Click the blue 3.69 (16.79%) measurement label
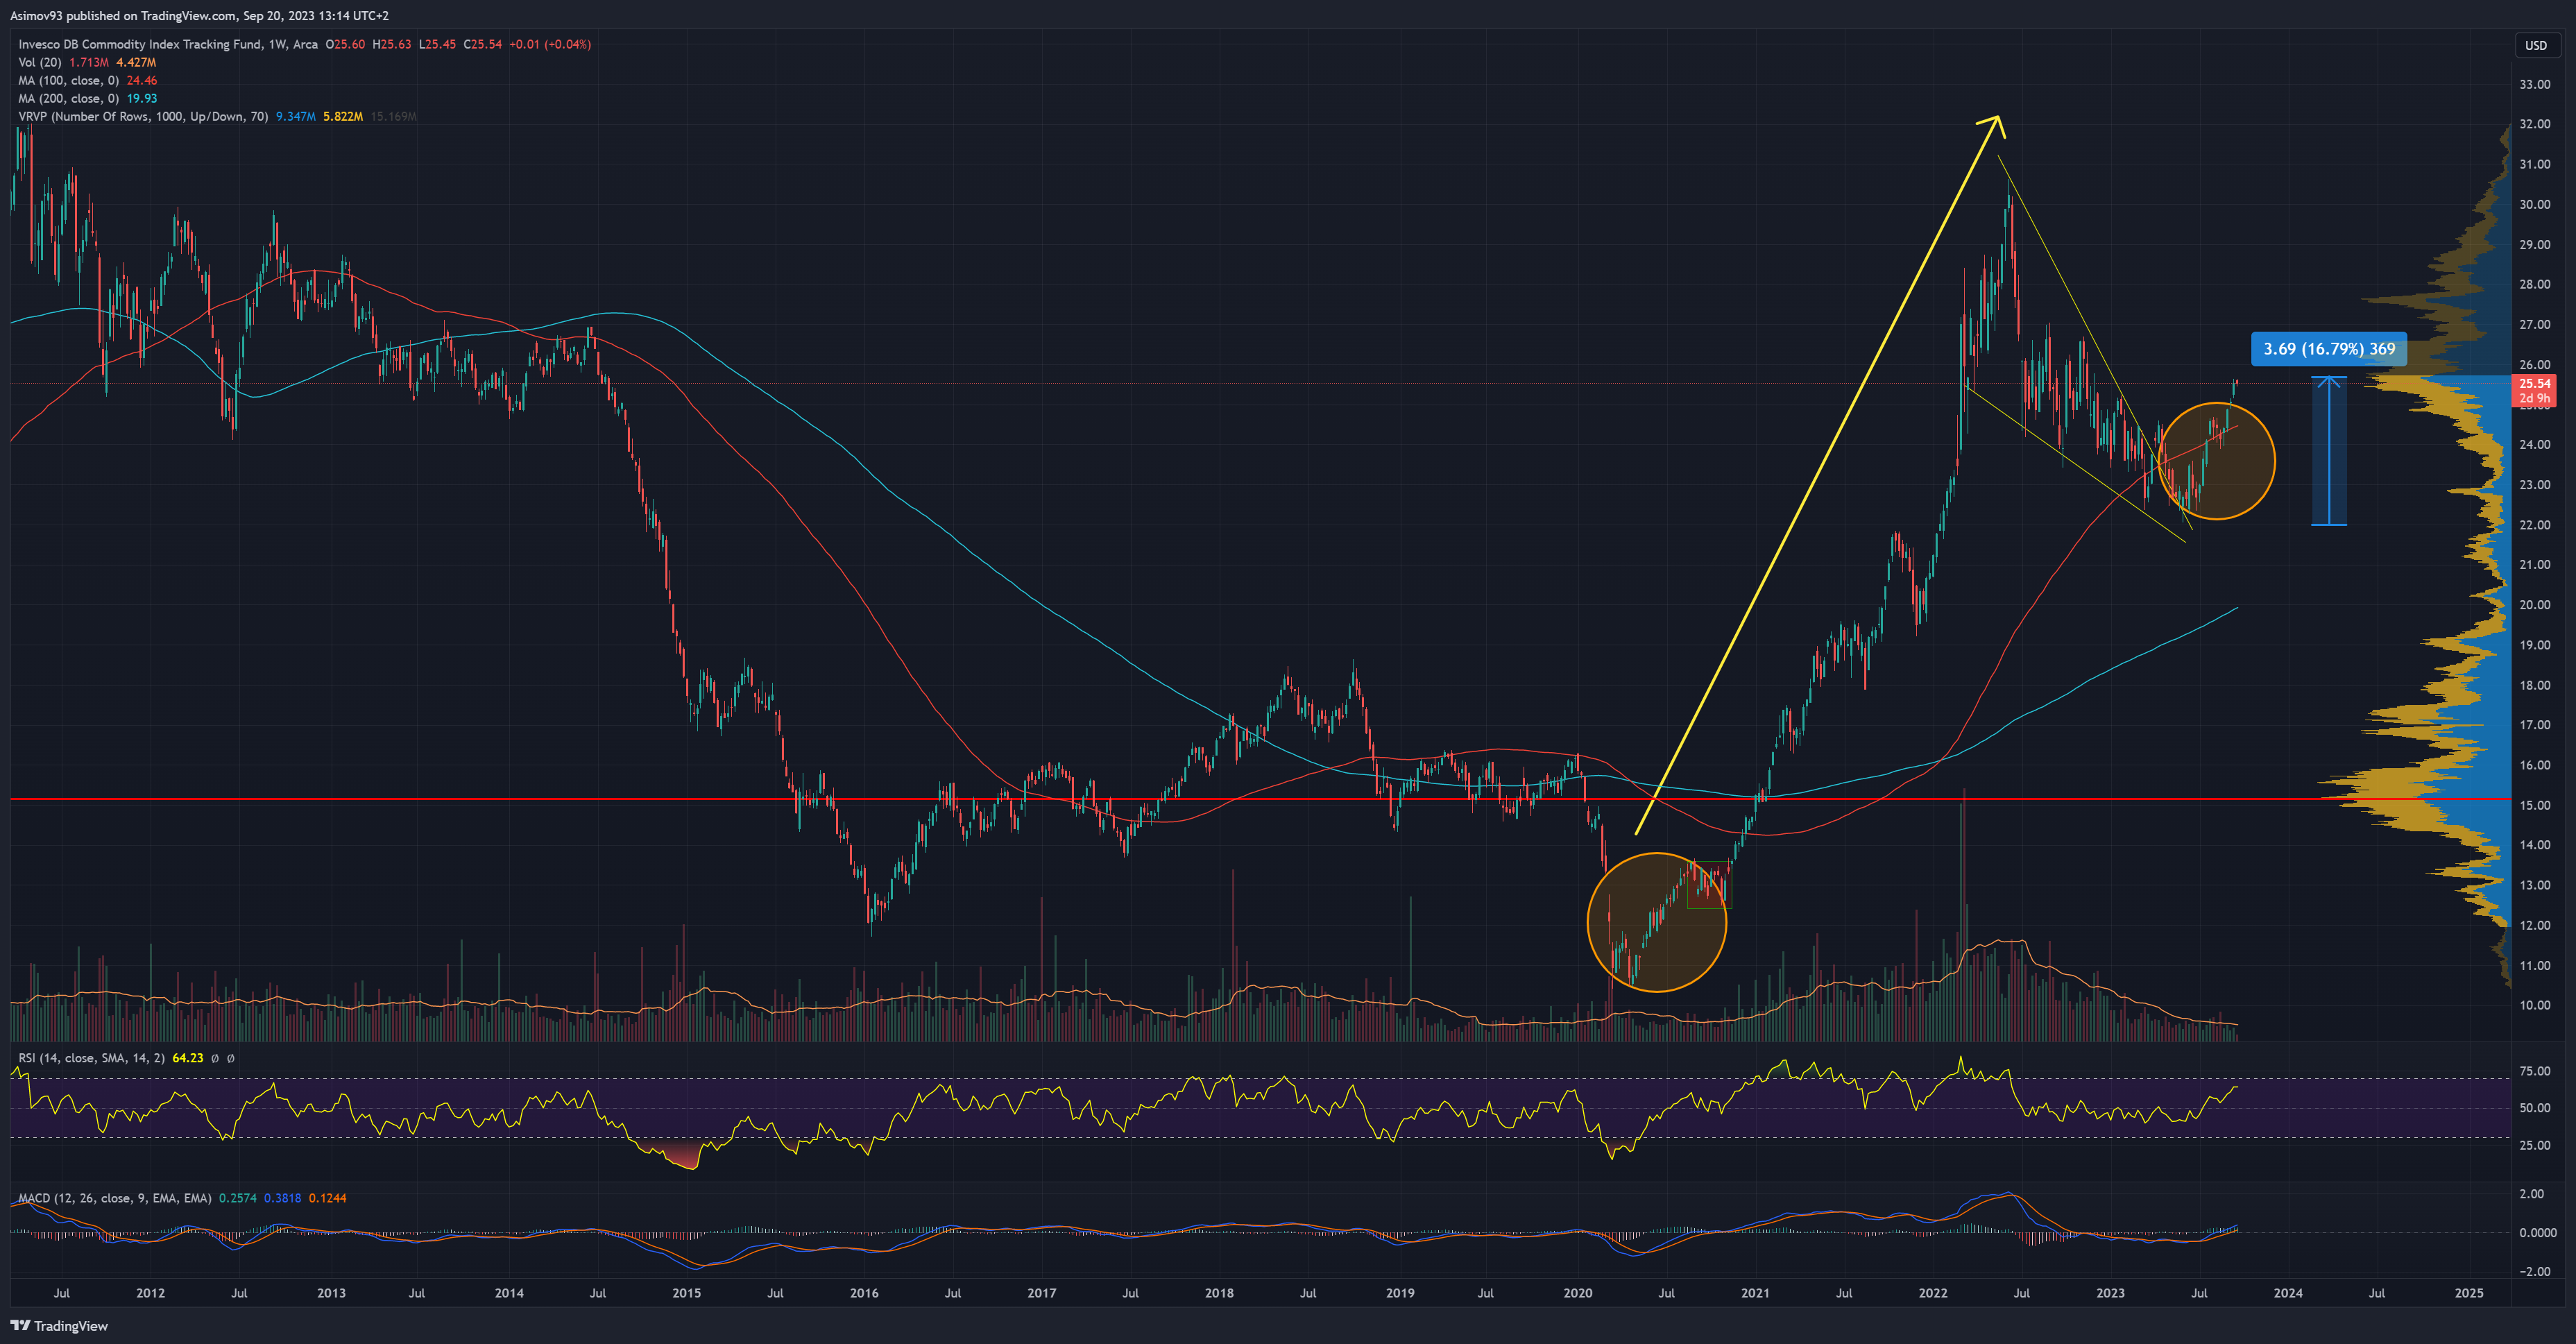The width and height of the screenshot is (2576, 1344). 2328,349
